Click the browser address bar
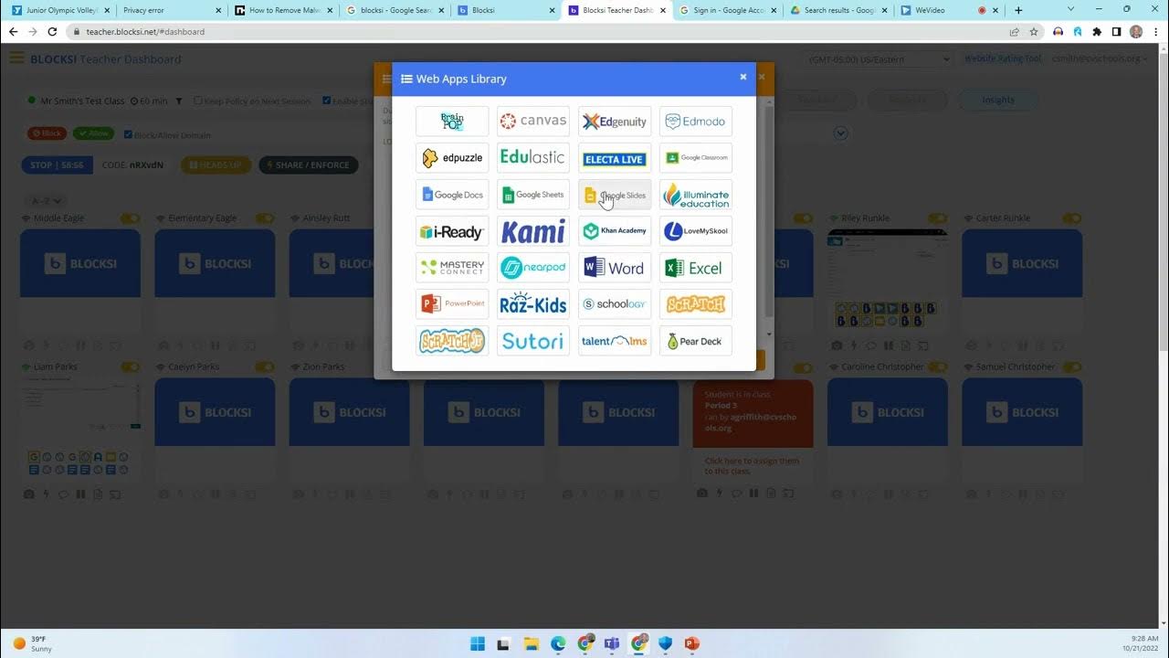The width and height of the screenshot is (1169, 658). coord(539,31)
